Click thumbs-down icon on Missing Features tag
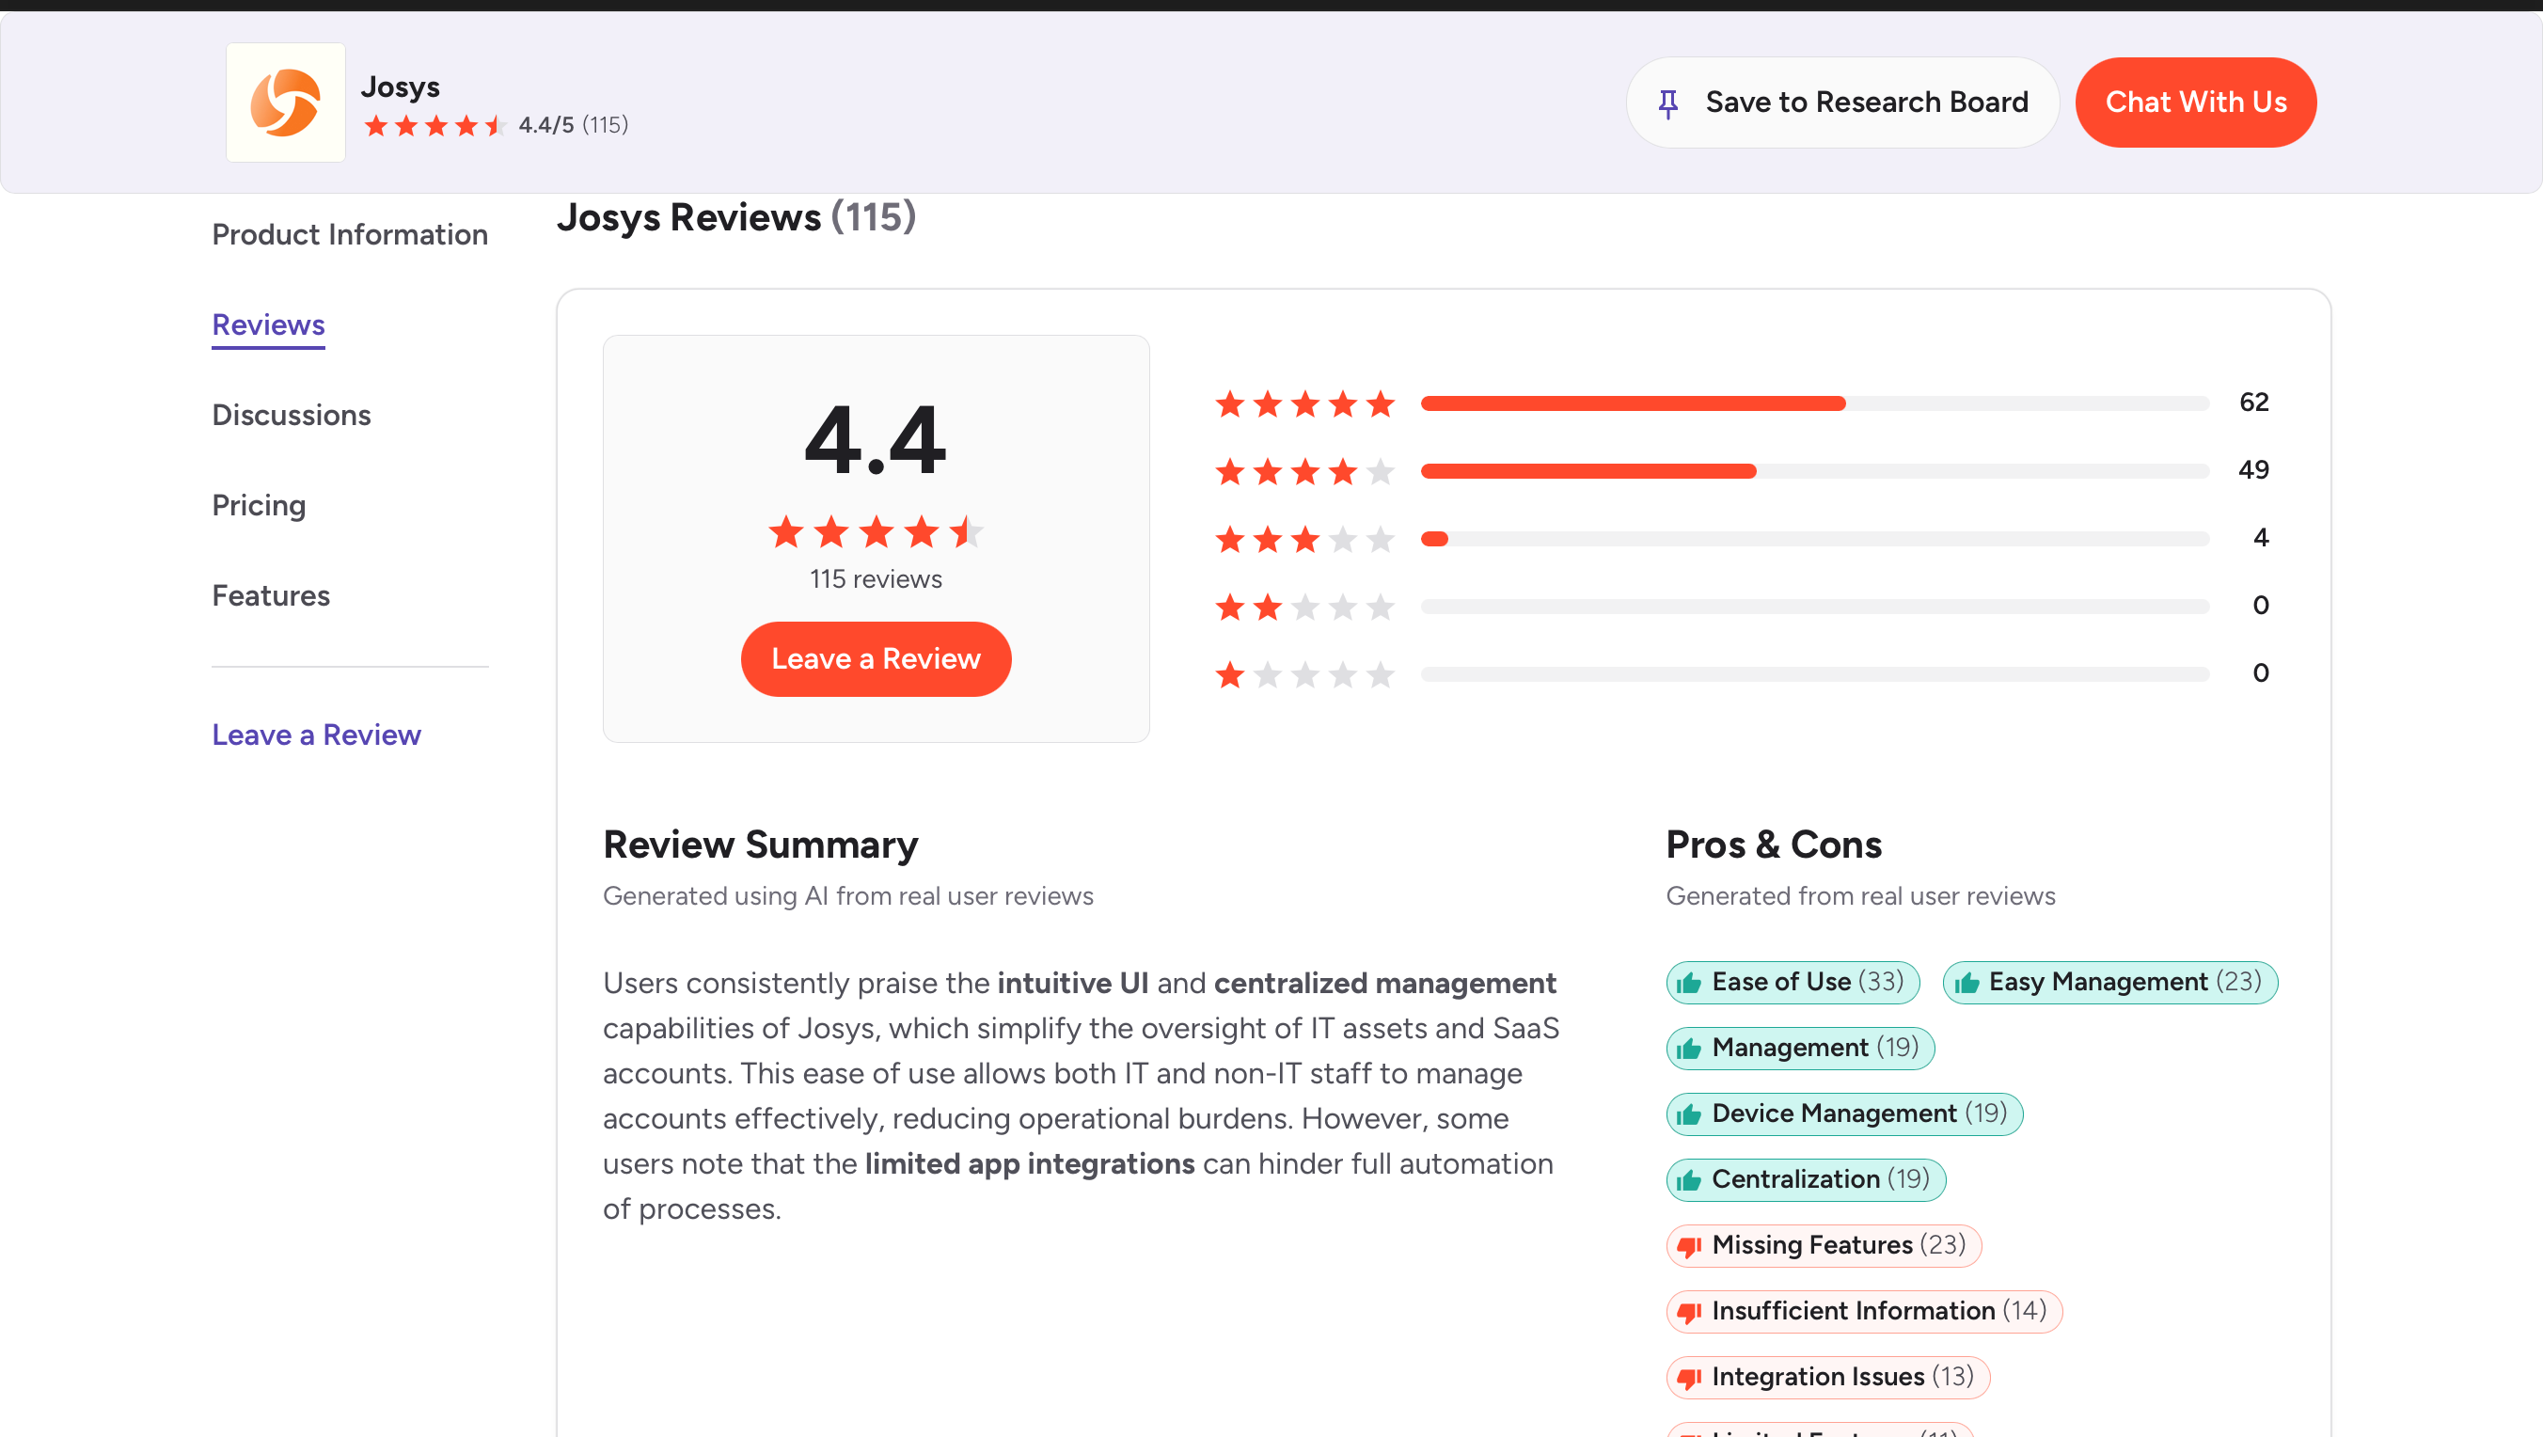Viewport: 2543px width, 1437px height. (x=1689, y=1248)
